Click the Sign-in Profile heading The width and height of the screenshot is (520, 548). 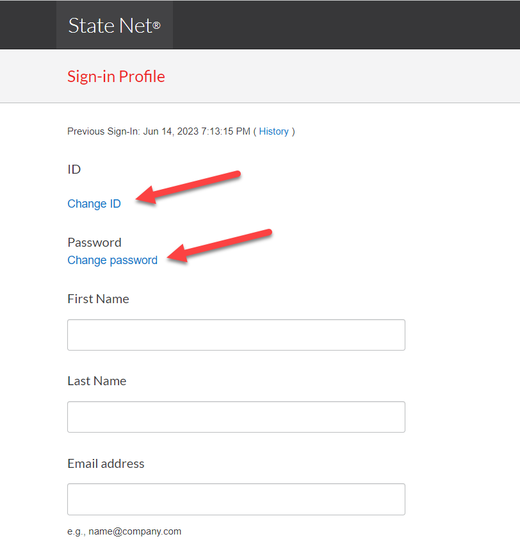116,76
